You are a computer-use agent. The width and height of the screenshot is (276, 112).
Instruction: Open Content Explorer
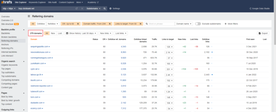pos(67,2)
